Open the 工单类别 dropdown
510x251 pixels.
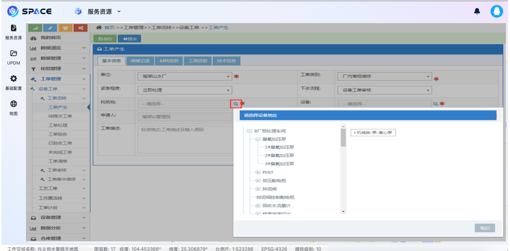pyautogui.click(x=384, y=77)
